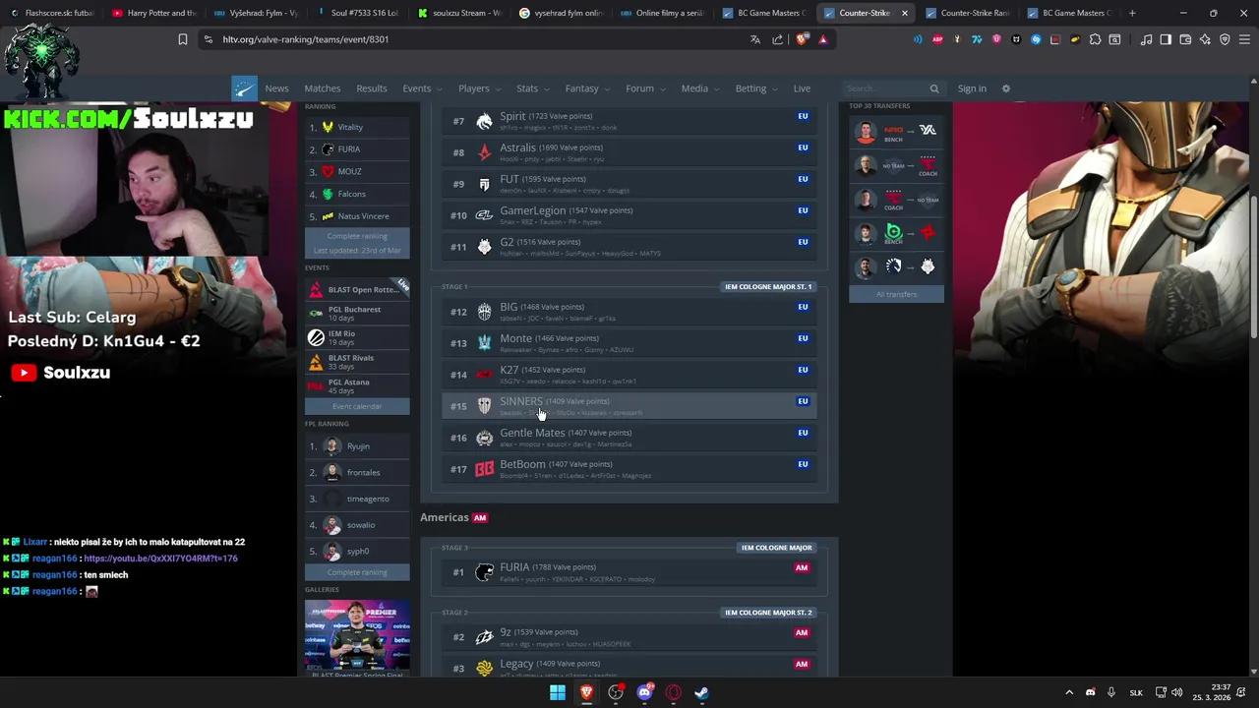Screen dimensions: 1259x708
Task: Click the browser address bar URL
Action: pos(306,39)
